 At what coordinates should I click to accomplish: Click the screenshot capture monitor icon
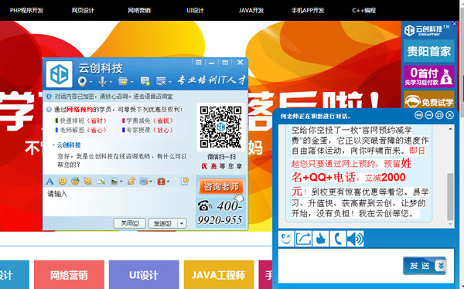[x=144, y=181]
